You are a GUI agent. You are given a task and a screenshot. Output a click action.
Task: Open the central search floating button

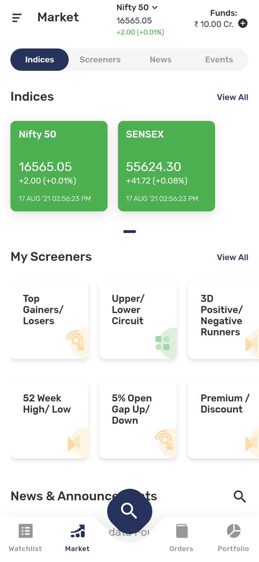(x=129, y=511)
